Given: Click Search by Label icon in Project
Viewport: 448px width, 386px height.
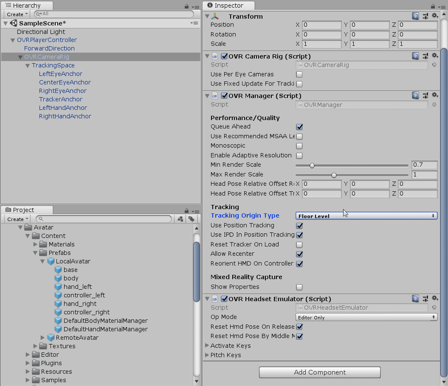Looking at the screenshot, I should coord(192,219).
